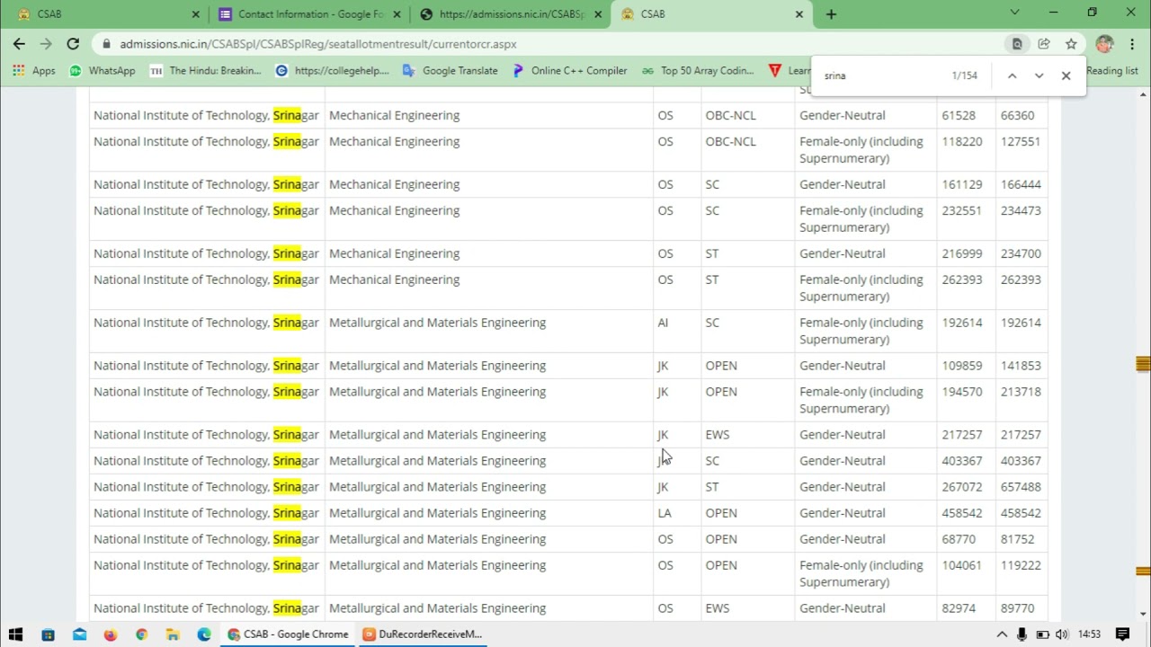Click the 1/154 match counter
Viewport: 1151px width, 647px height.
click(964, 75)
